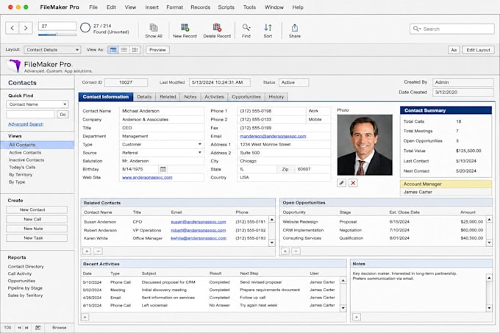Click the current record number field
Image resolution: width=500 pixels, height=333 pixels.
point(57,26)
